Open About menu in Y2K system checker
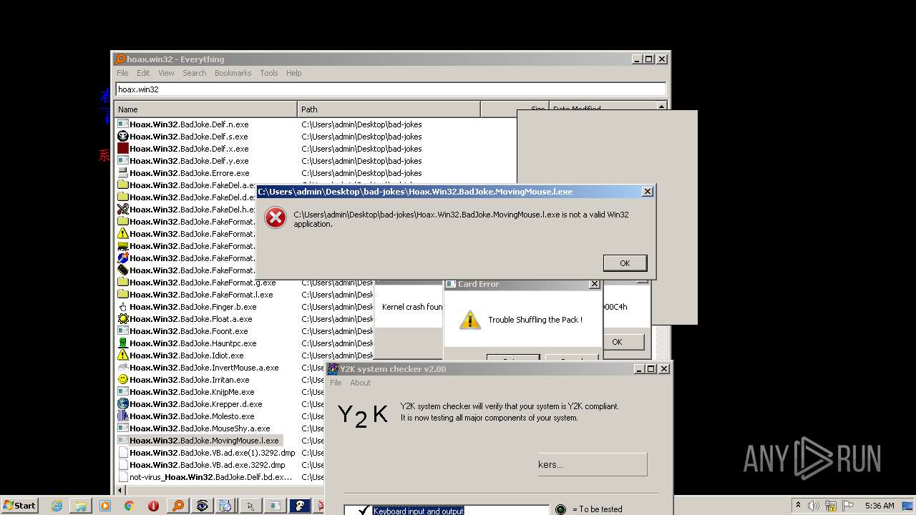 (x=360, y=383)
